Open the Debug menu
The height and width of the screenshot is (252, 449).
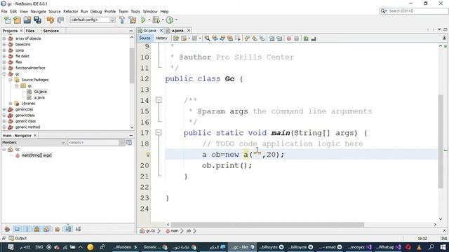pyautogui.click(x=96, y=11)
